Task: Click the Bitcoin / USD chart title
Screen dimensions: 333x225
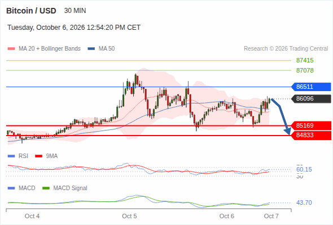Action: (31, 11)
